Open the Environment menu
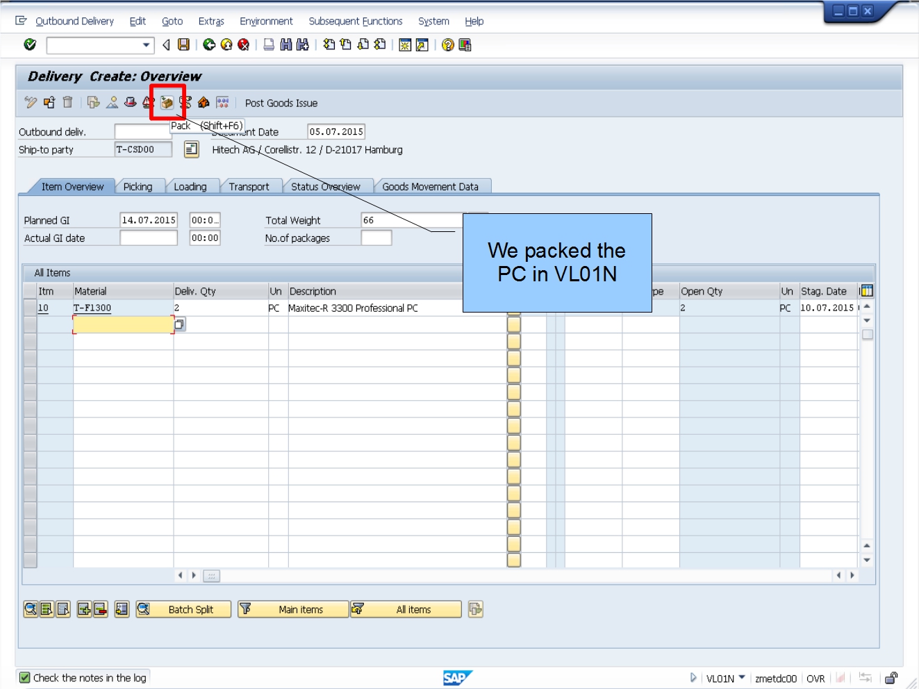 point(266,22)
